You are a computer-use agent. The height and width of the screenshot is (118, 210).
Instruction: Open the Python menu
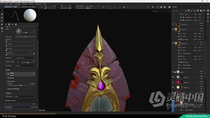31,4
